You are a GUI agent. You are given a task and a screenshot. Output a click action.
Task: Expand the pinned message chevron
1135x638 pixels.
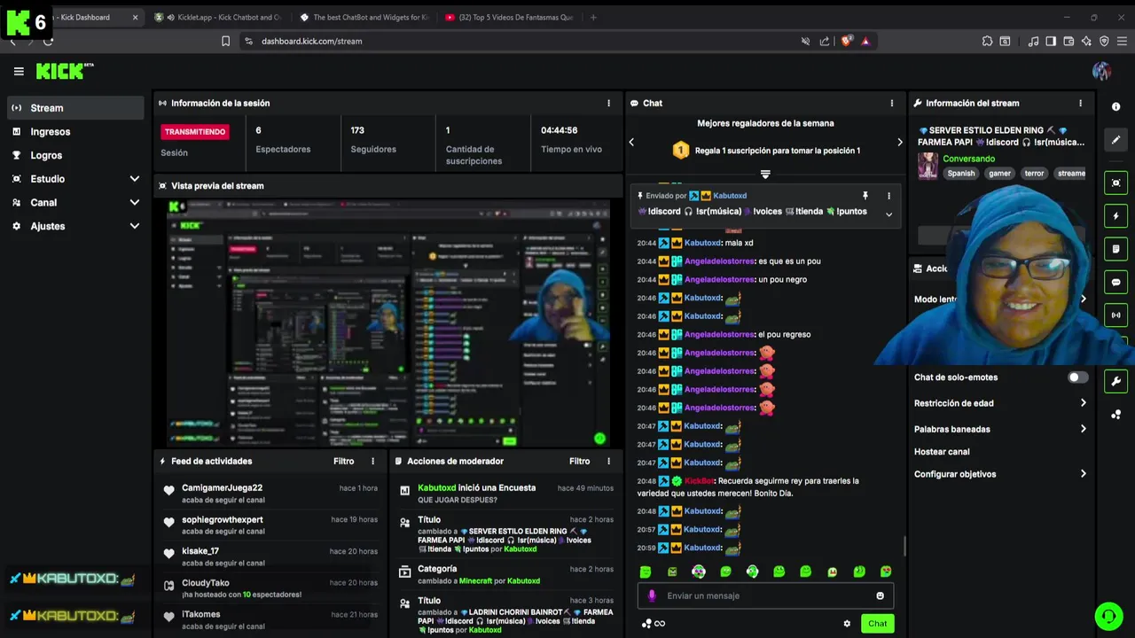click(888, 214)
